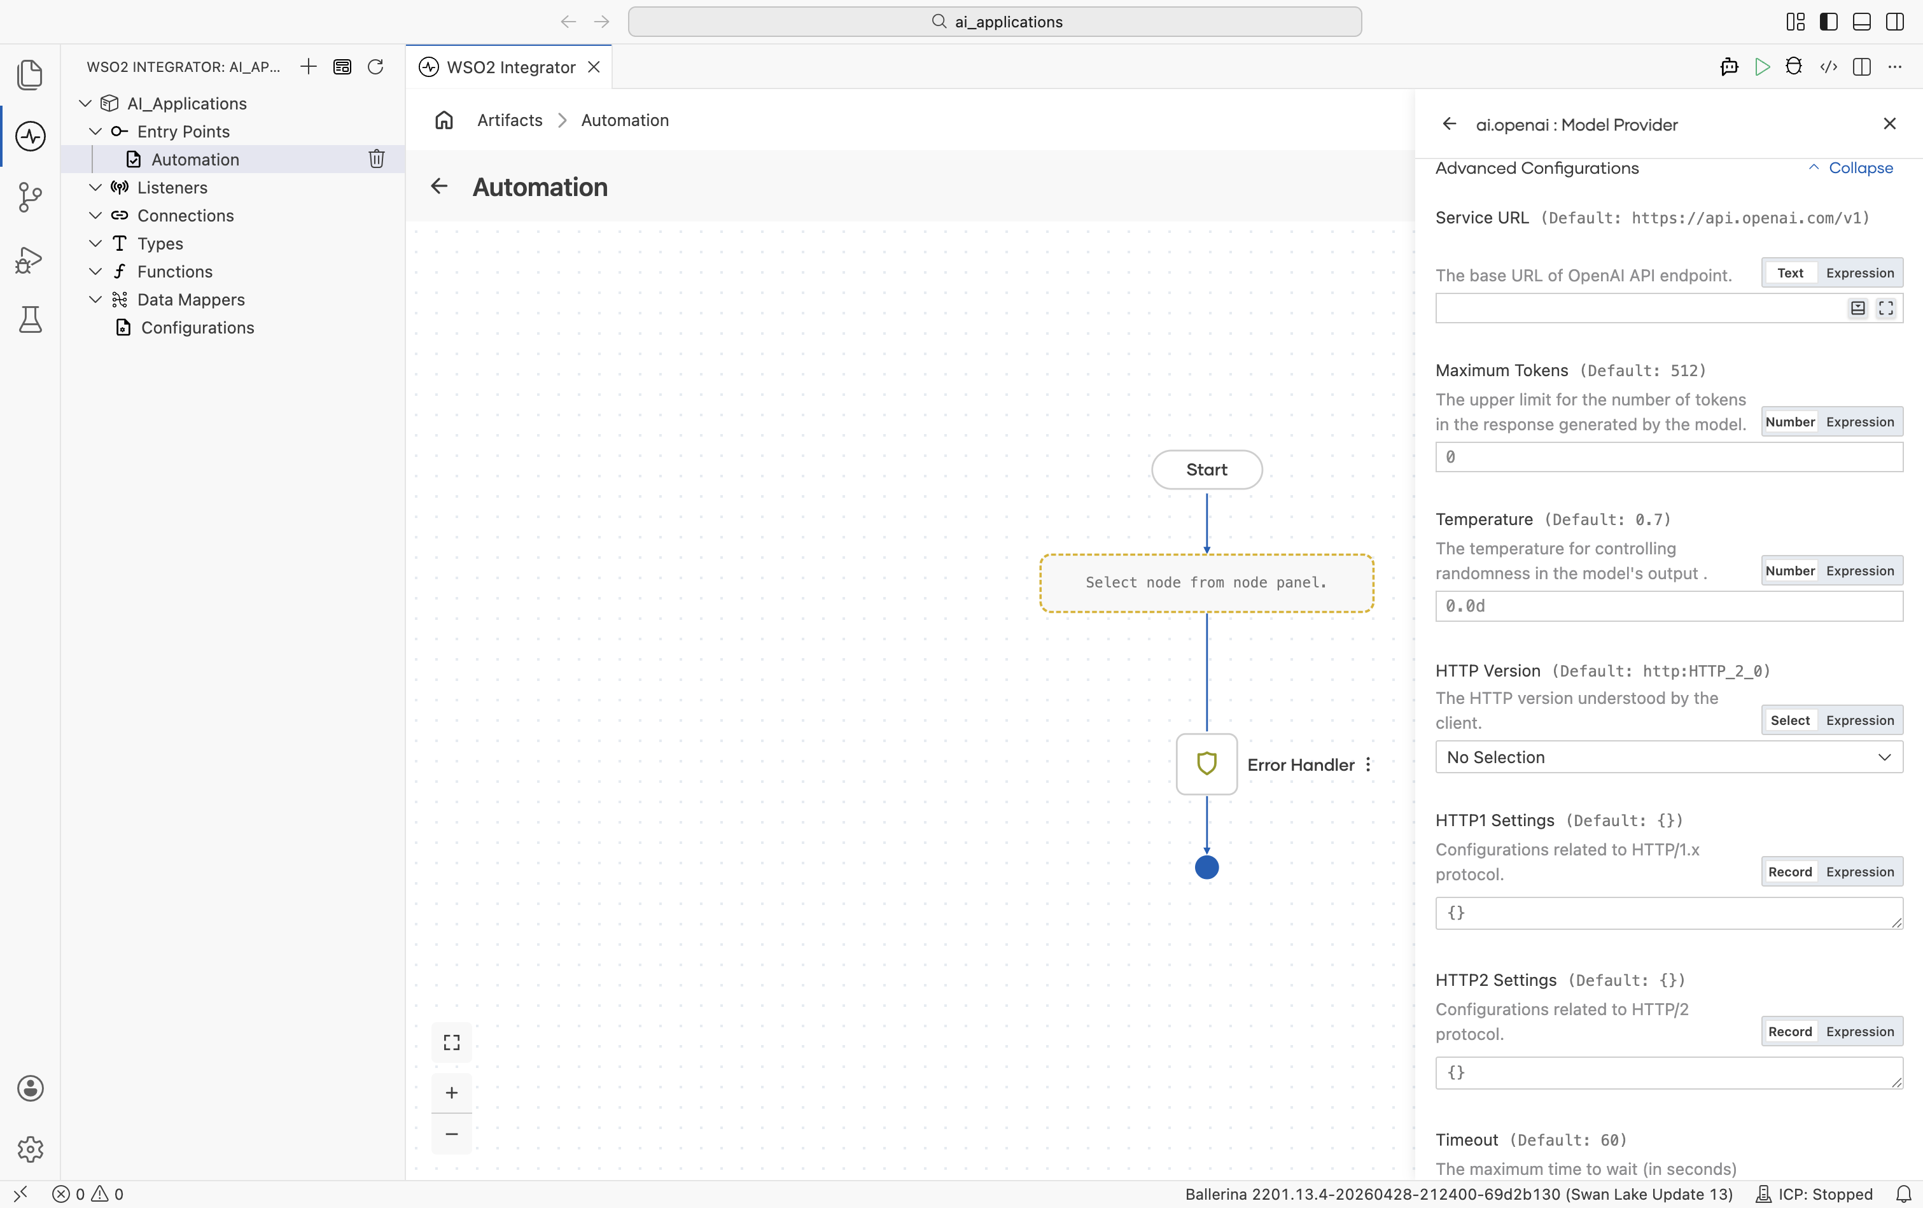Expand the Listeners section
This screenshot has height=1208, width=1923.
click(x=95, y=188)
